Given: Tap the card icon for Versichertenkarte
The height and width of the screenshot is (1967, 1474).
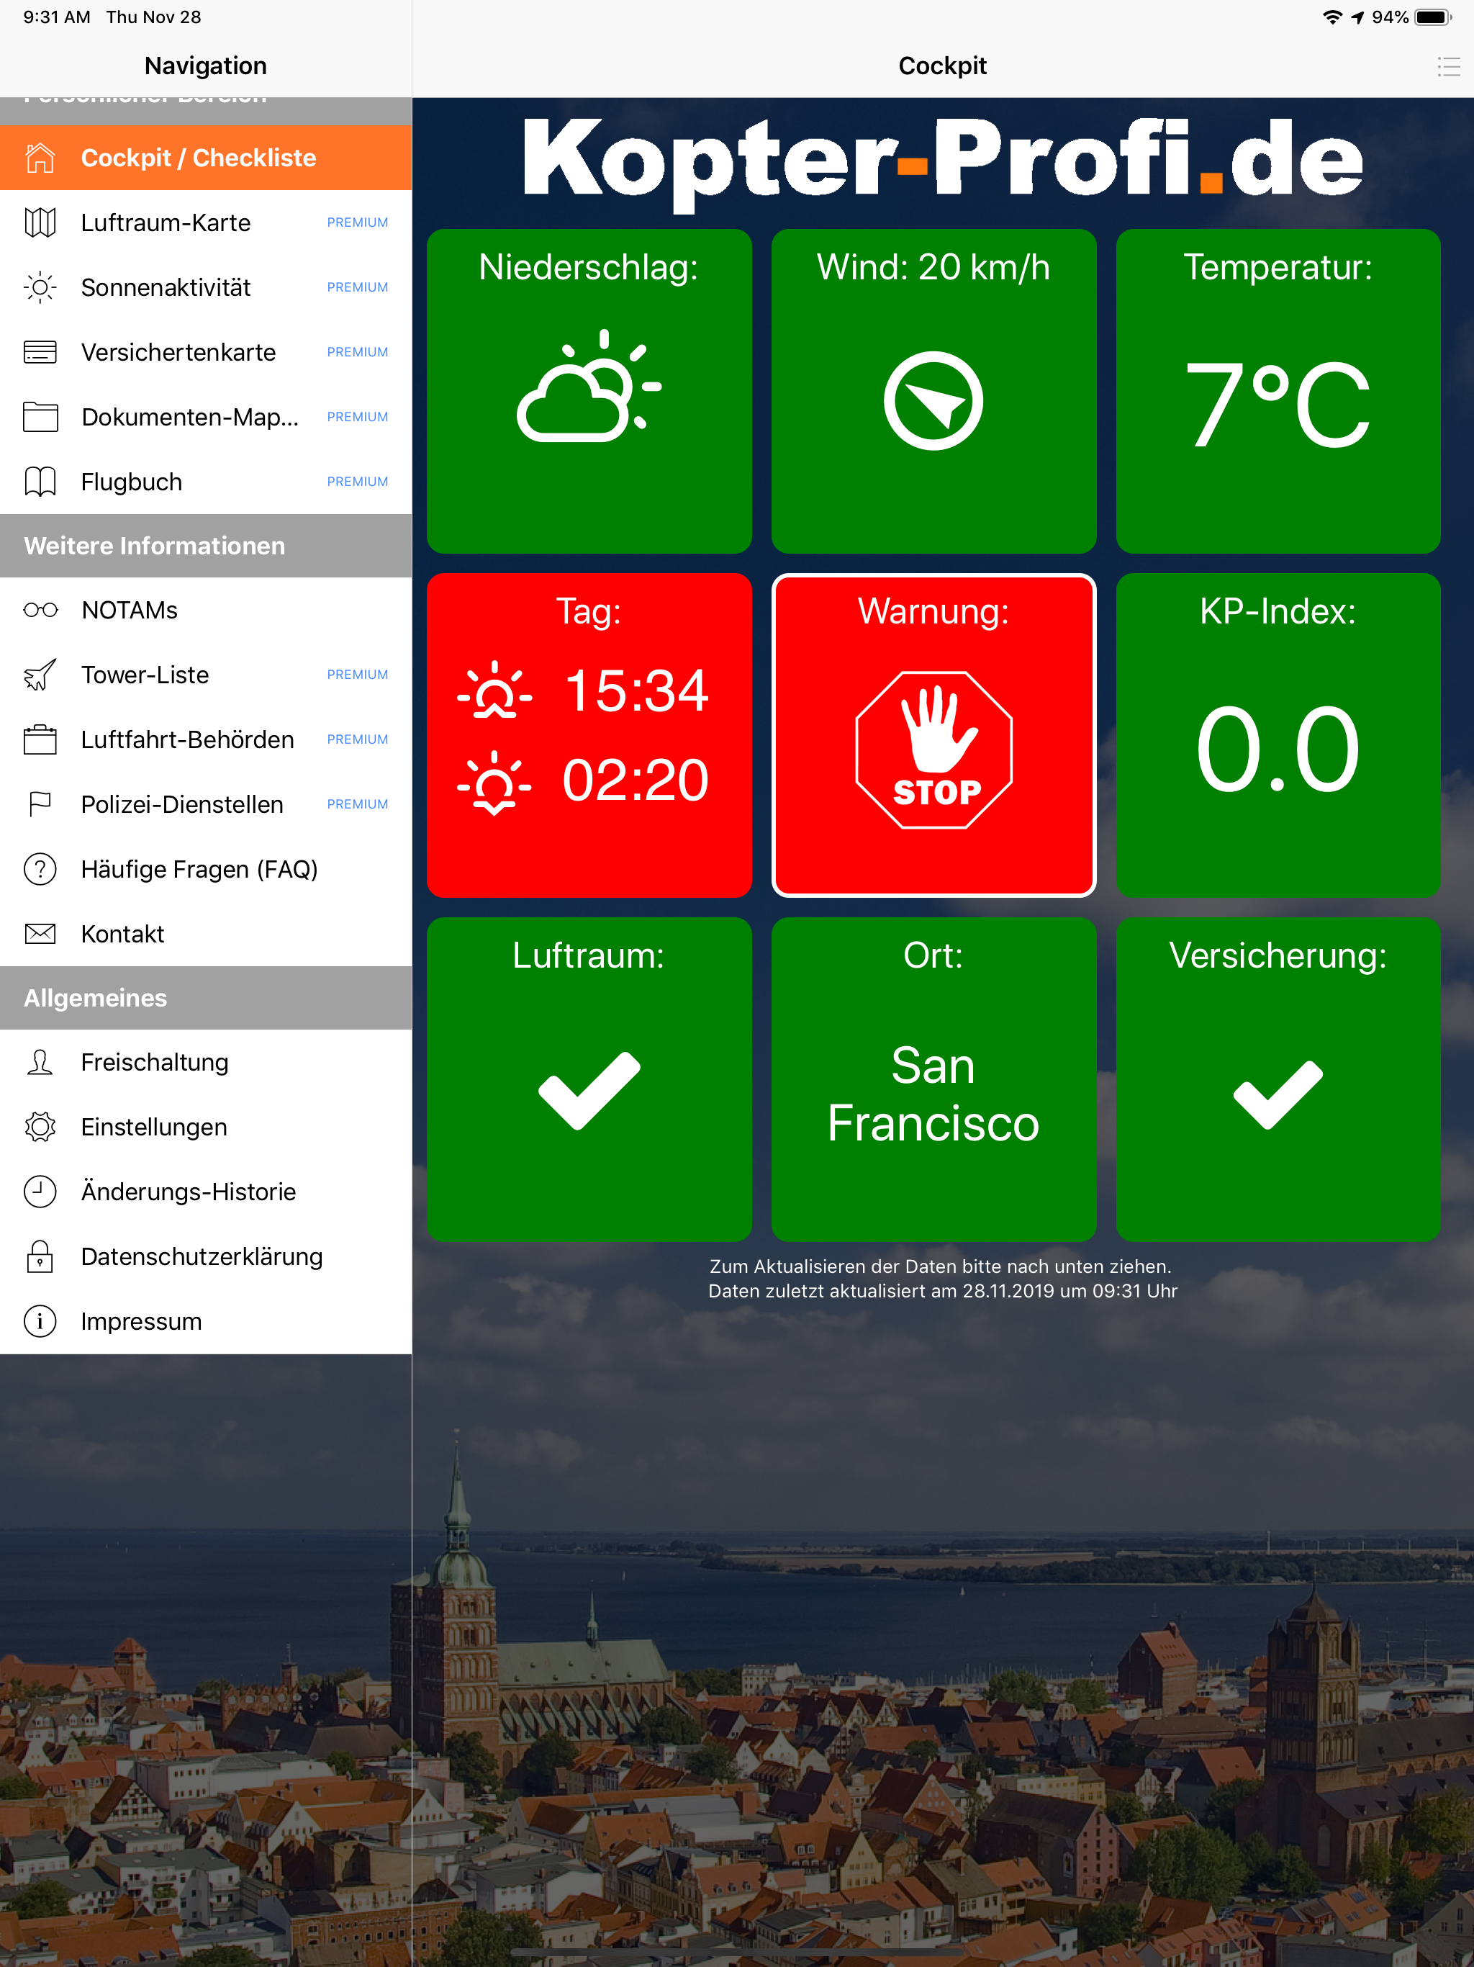Looking at the screenshot, I should 40,352.
